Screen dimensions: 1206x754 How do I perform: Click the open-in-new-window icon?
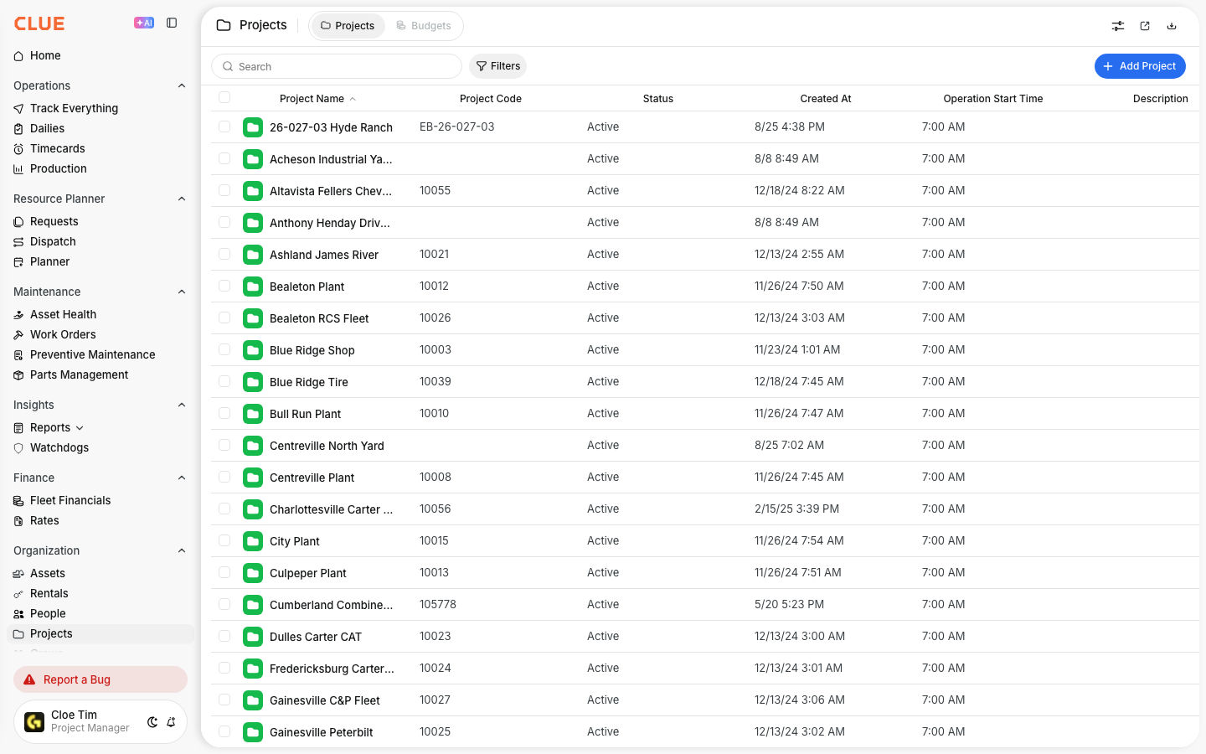tap(1145, 26)
